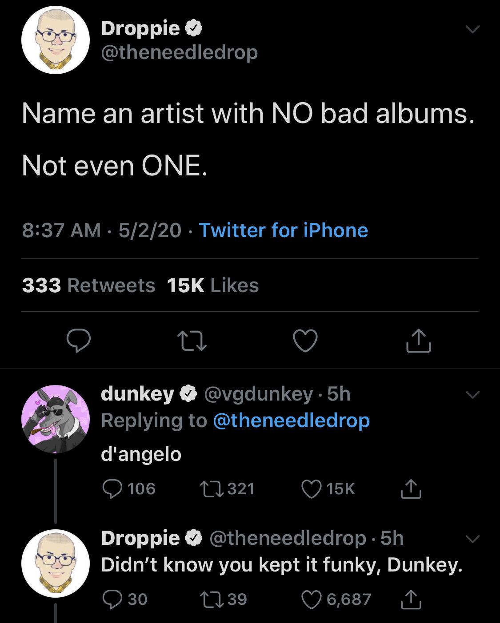This screenshot has width=500, height=623.
Task: Reply to the main Droppie tweet
Action: point(79,341)
